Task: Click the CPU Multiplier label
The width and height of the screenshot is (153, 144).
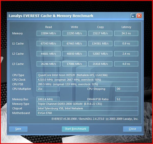Action: (22, 89)
